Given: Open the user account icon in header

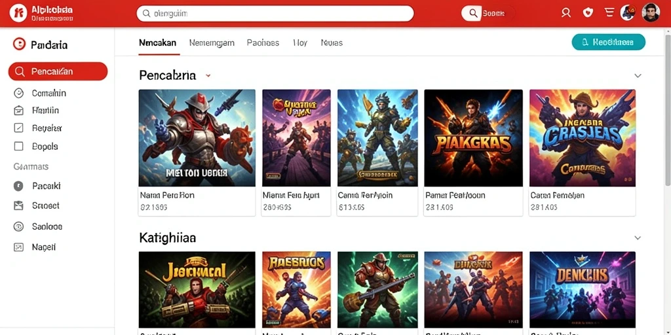Looking at the screenshot, I should click(x=566, y=13).
